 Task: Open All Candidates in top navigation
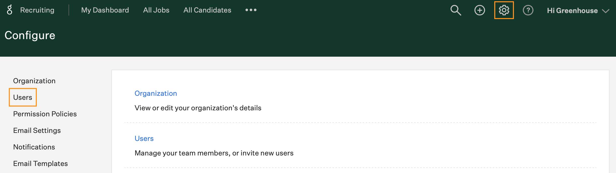[207, 10]
